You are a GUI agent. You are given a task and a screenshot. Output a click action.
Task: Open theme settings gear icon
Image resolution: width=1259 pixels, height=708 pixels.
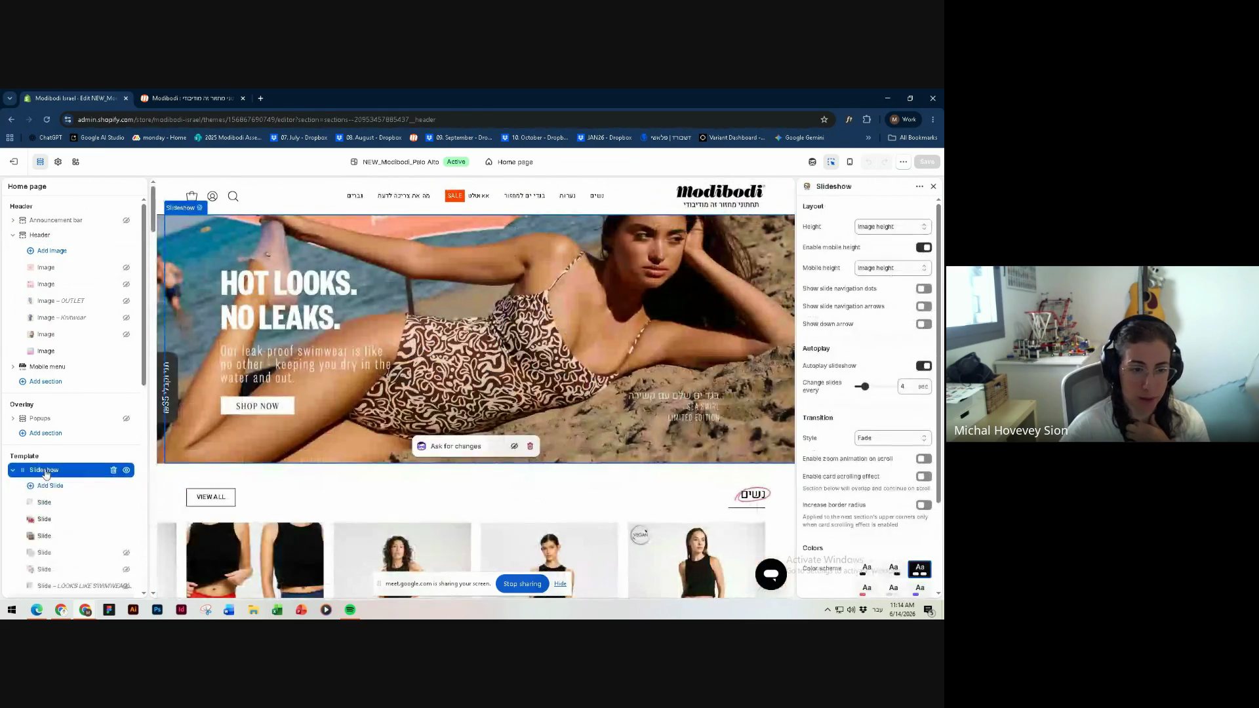(x=58, y=162)
